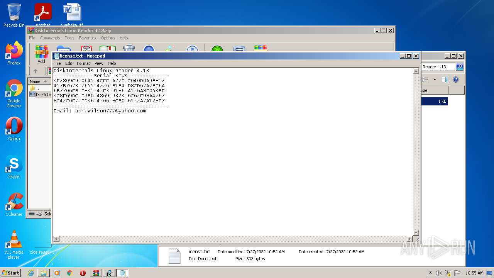Open the view options dropdown arrow in Explorer
The height and width of the screenshot is (278, 494).
(435, 80)
